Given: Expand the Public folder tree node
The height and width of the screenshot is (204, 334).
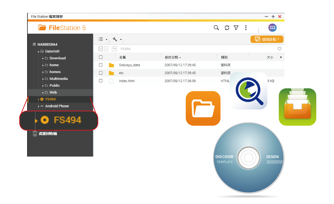Looking at the screenshot, I should (43, 86).
